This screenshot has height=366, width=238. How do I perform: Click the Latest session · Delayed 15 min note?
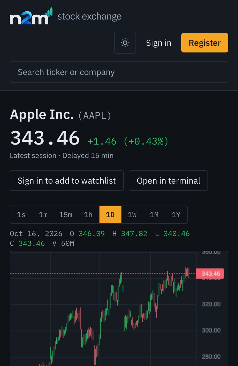pos(62,156)
